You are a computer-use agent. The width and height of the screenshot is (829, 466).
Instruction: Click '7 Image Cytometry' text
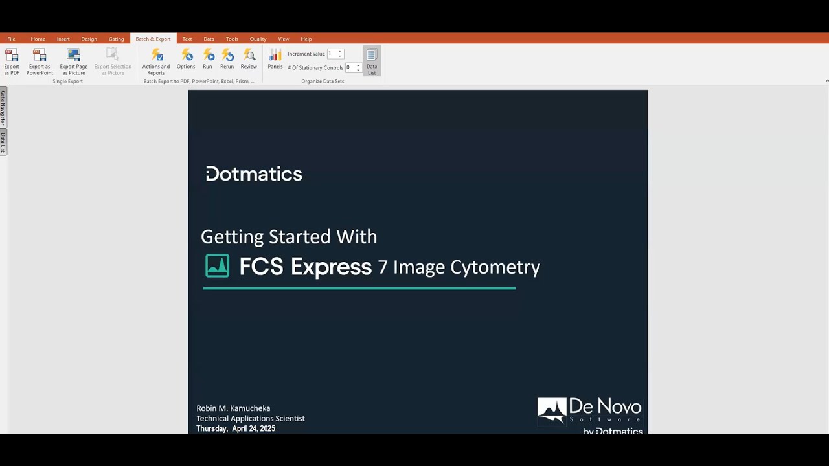click(x=459, y=267)
